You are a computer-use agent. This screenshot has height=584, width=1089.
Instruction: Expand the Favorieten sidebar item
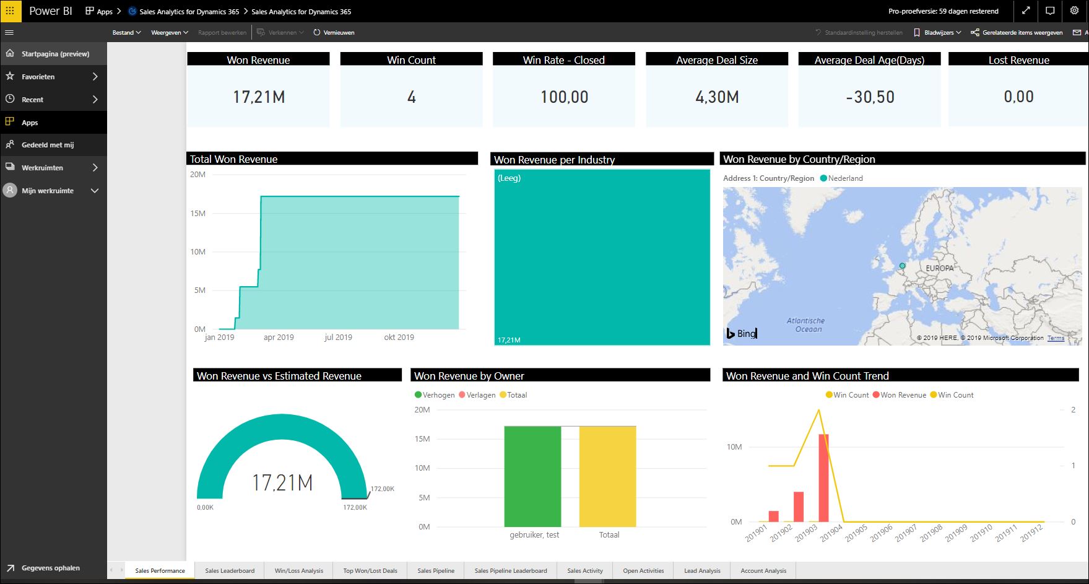(95, 76)
